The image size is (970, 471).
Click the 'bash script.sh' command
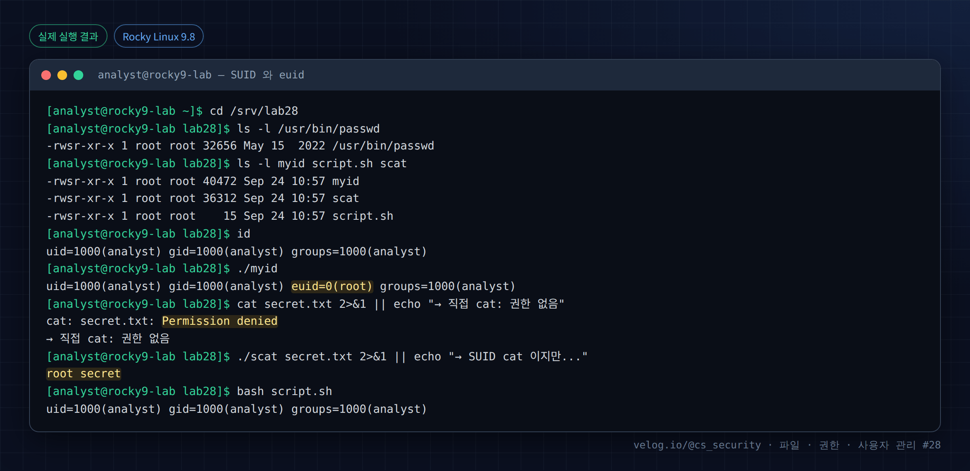[x=285, y=391]
